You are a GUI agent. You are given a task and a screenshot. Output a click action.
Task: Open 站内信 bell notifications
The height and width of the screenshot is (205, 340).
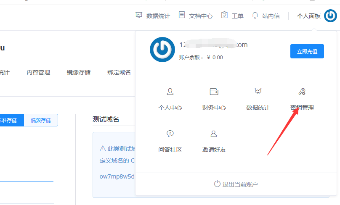pyautogui.click(x=255, y=15)
